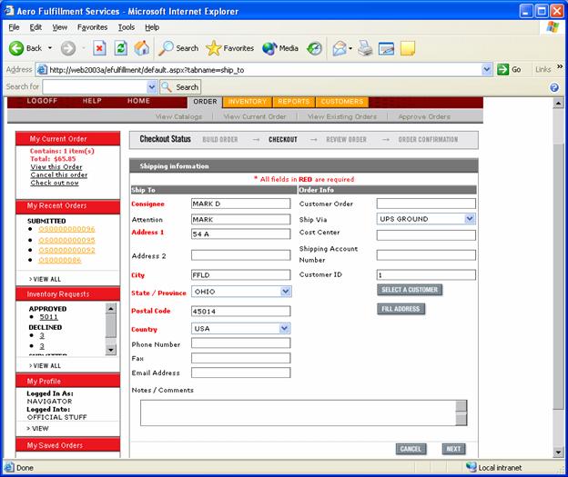Open the Help menu
This screenshot has height=477, width=568.
(x=152, y=27)
